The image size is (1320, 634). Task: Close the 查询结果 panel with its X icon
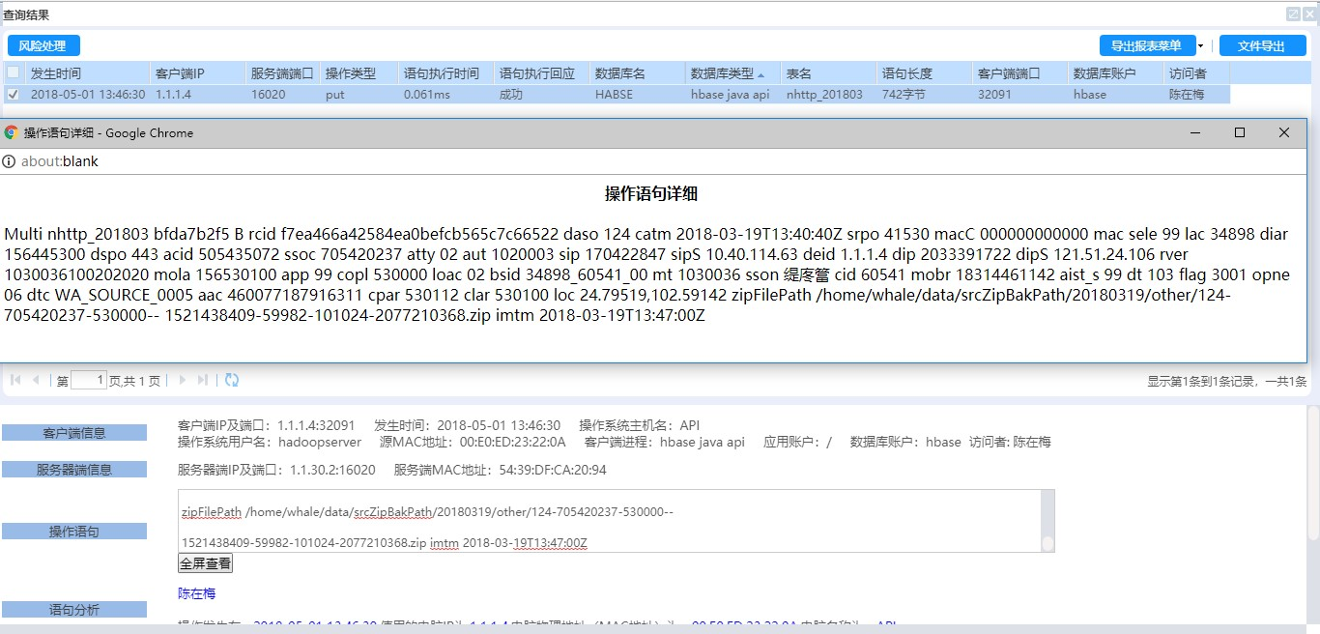point(1309,14)
